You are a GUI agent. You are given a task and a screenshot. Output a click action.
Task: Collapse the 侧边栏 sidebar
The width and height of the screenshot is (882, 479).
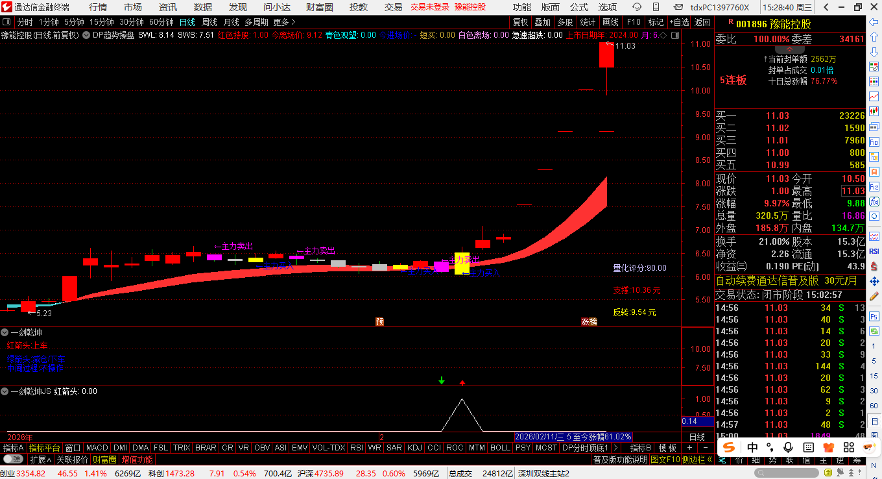(x=697, y=460)
